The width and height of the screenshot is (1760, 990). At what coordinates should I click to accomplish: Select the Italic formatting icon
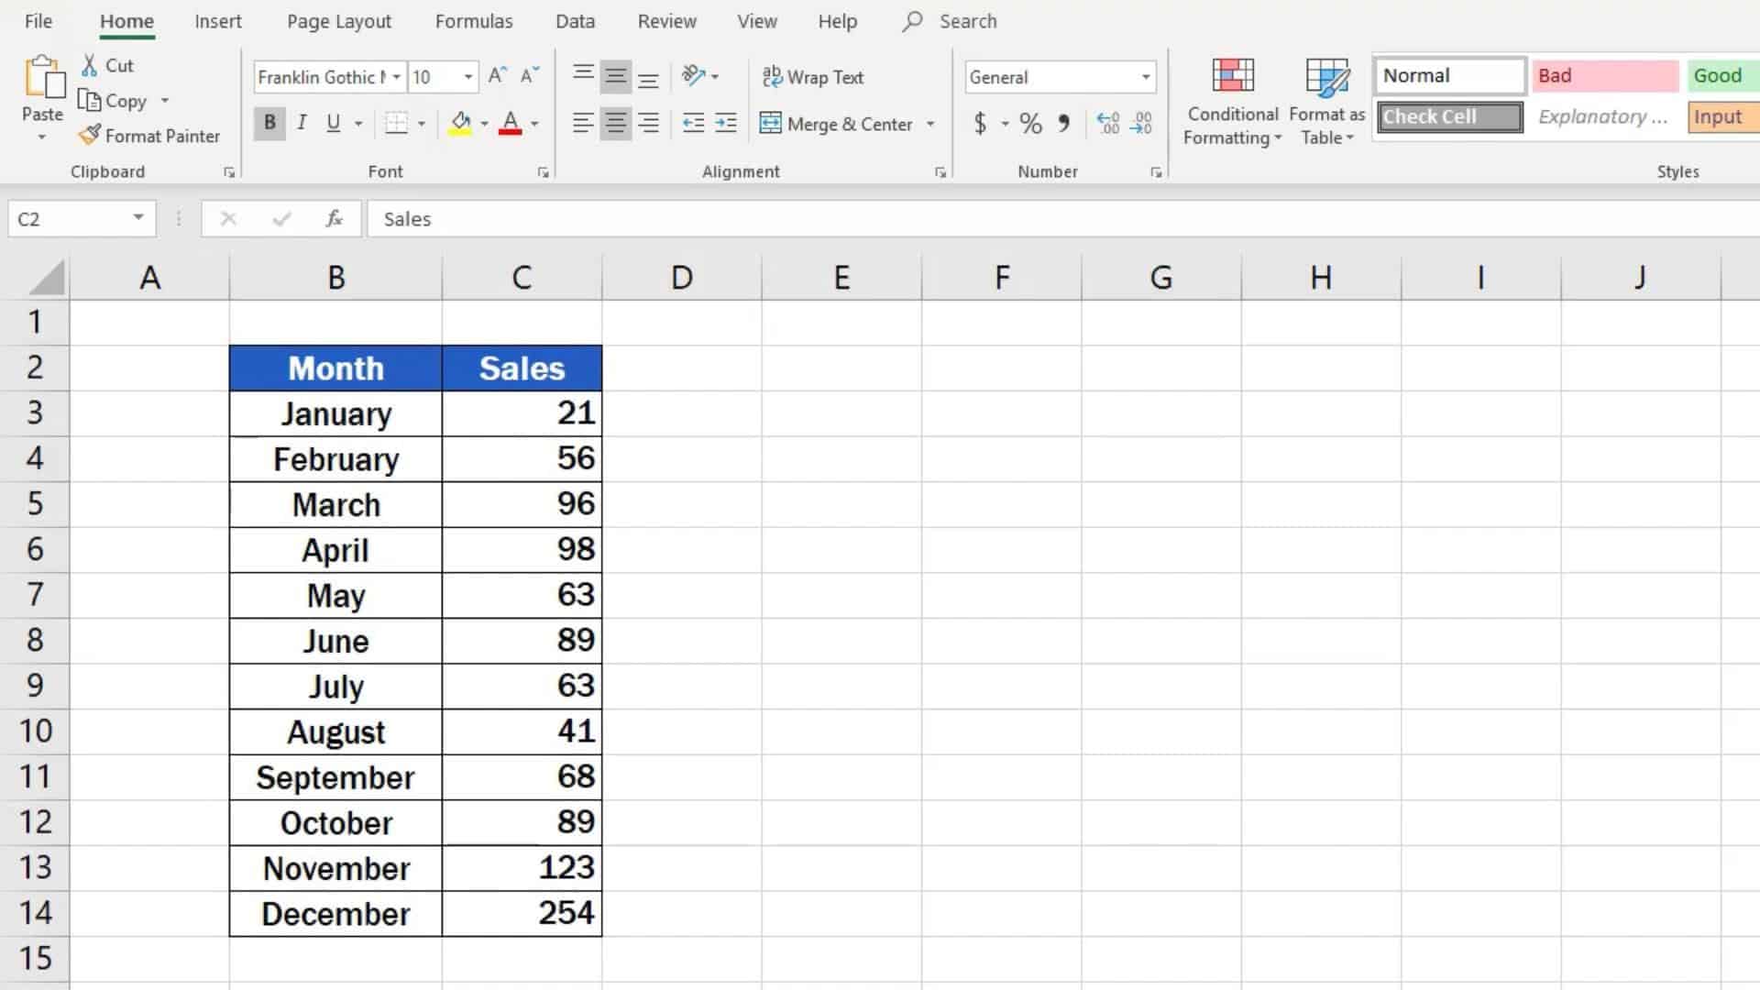301,122
